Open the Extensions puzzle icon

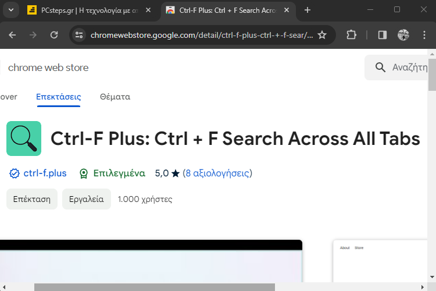tap(352, 35)
